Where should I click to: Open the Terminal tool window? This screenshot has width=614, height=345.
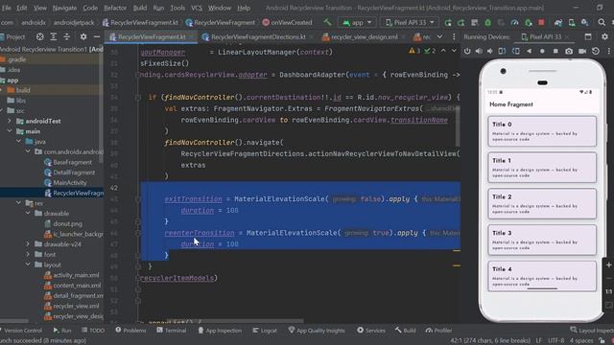[x=172, y=331]
